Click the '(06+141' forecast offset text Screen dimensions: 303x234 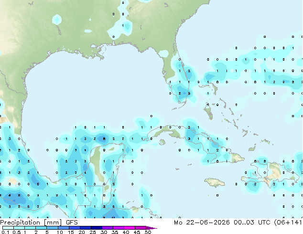[288, 223]
